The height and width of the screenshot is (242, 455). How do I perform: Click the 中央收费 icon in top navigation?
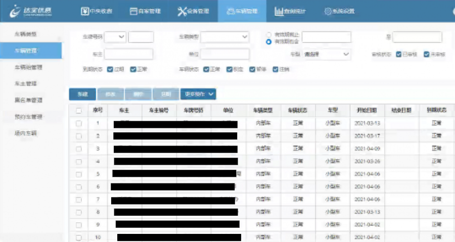[x=85, y=11]
